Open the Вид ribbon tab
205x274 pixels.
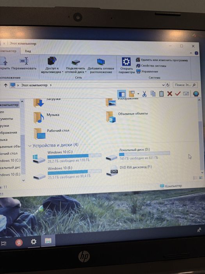pyautogui.click(x=28, y=51)
